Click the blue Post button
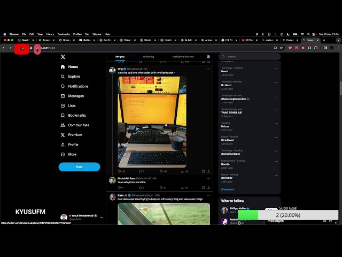This screenshot has height=257, width=342. click(x=79, y=167)
